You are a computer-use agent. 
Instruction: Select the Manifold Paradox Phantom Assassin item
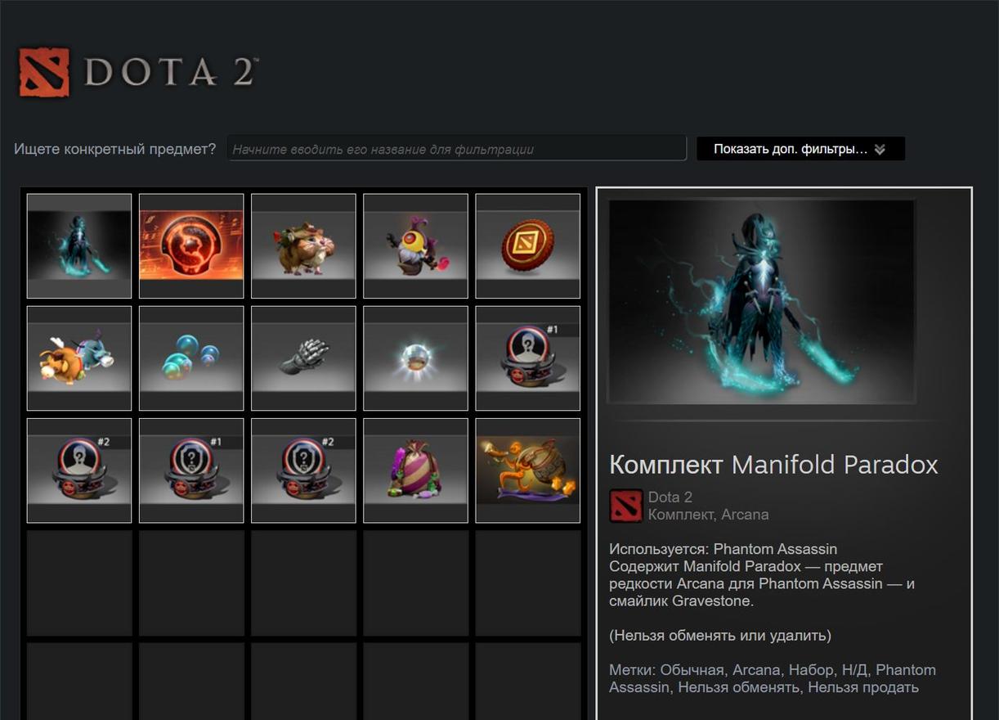pyautogui.click(x=79, y=245)
